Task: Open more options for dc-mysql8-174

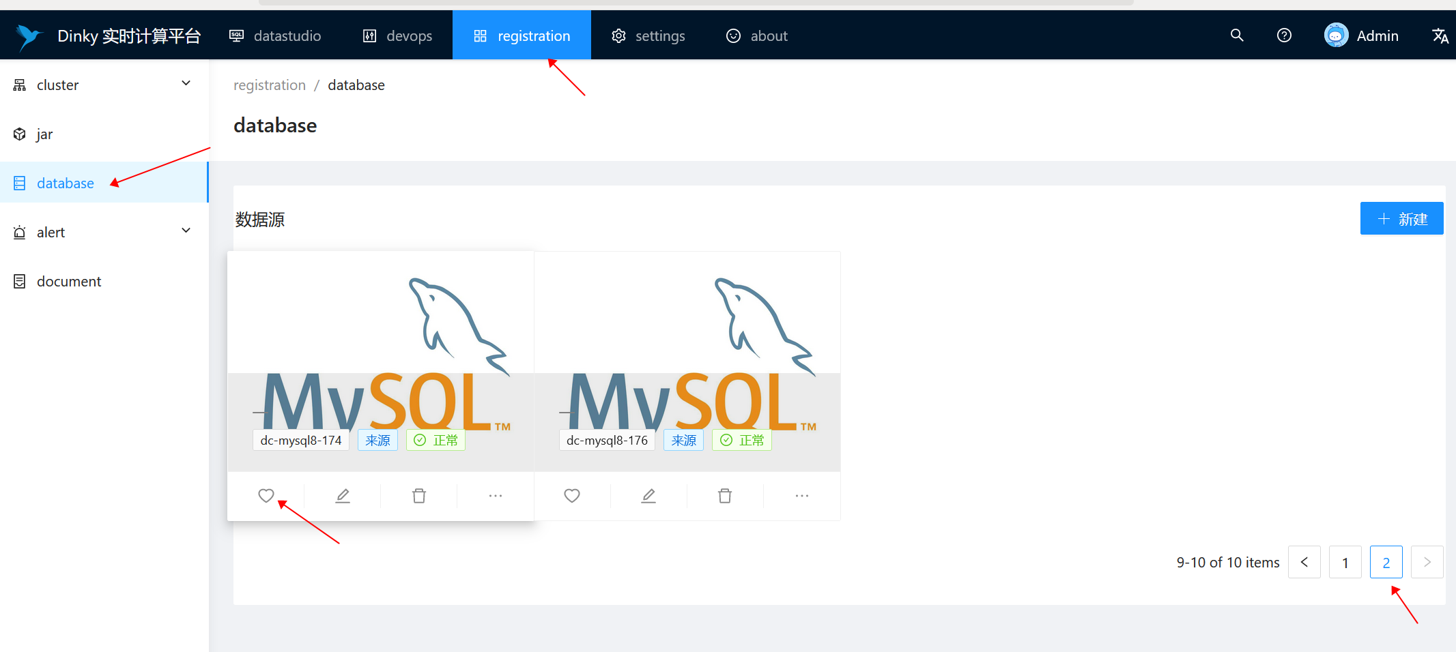Action: 496,496
